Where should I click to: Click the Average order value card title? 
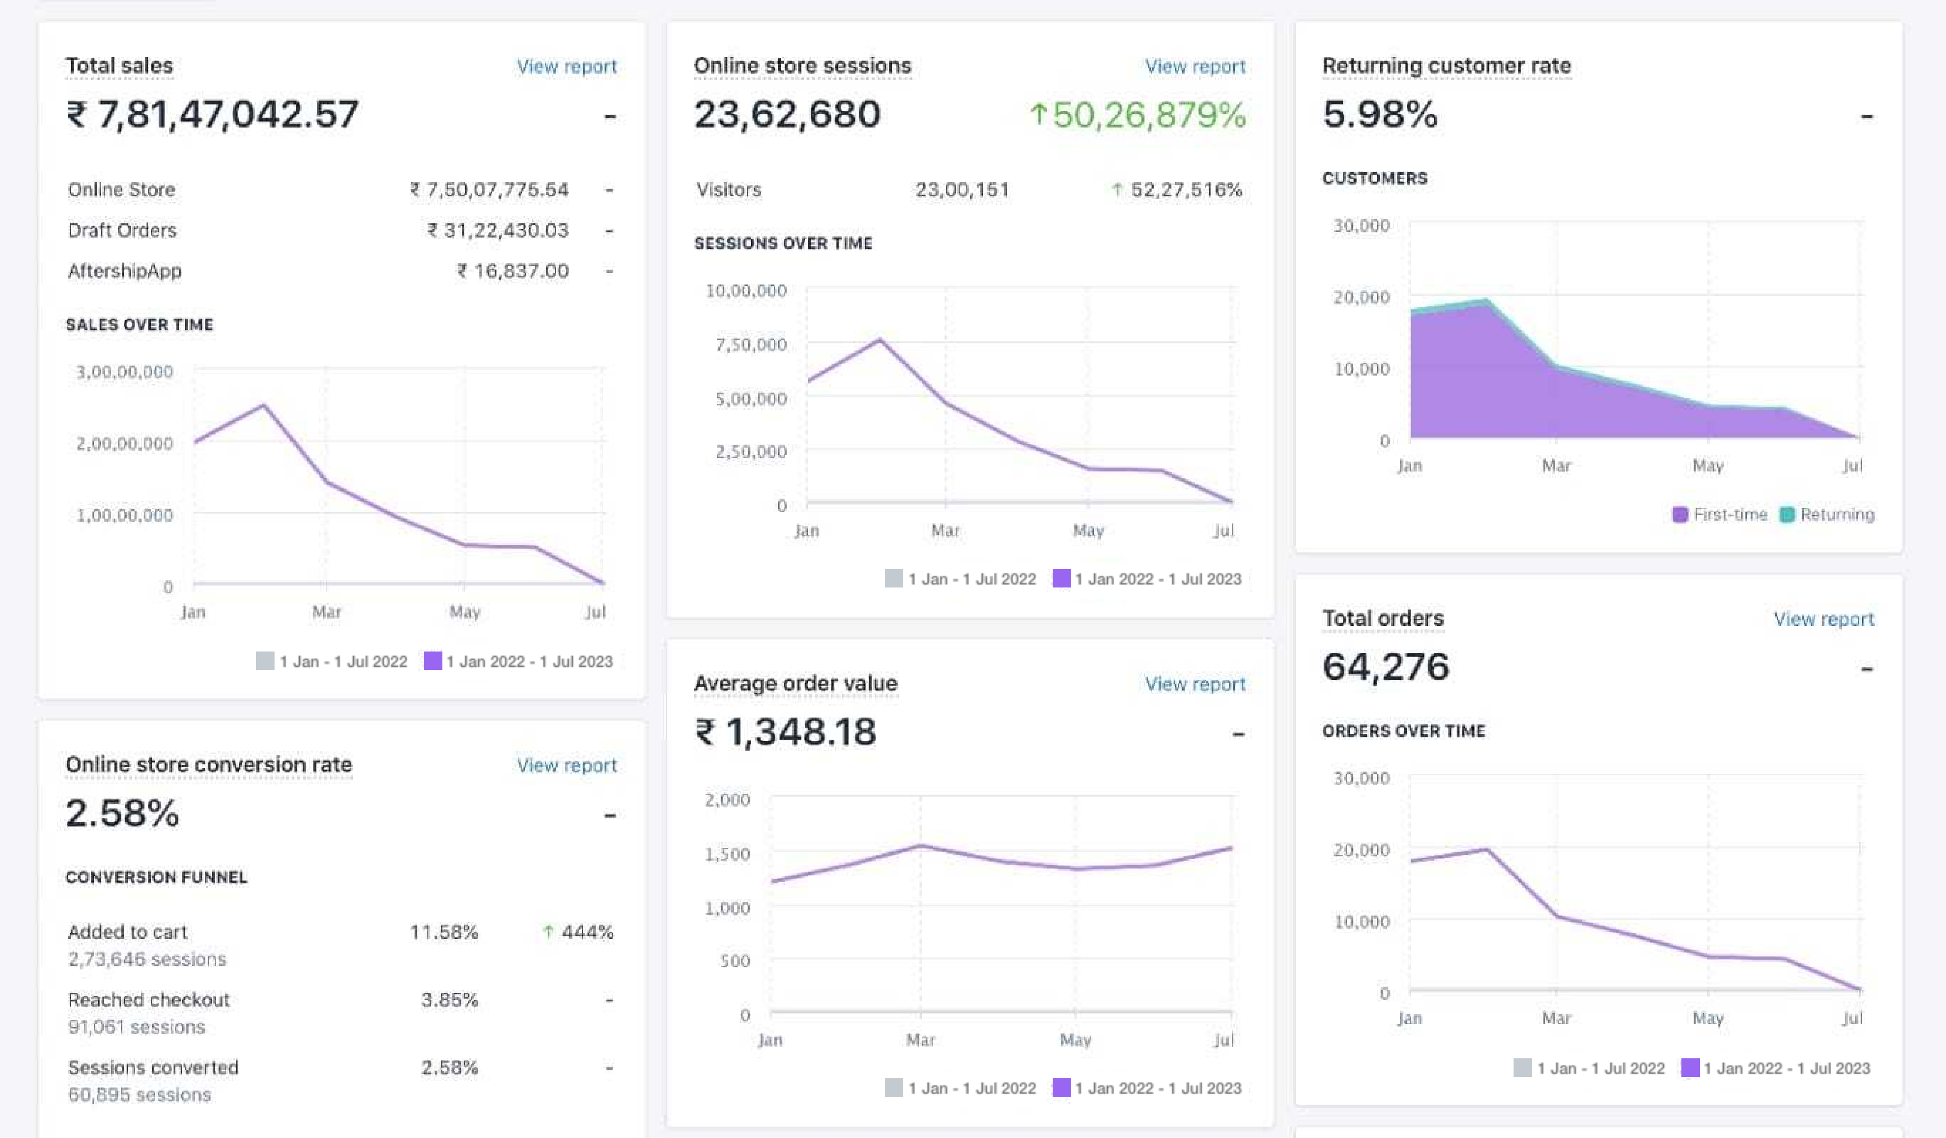(x=795, y=683)
